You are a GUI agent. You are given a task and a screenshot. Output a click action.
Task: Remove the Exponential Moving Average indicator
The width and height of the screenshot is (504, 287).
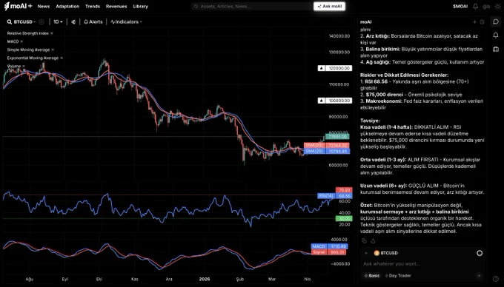pos(62,58)
